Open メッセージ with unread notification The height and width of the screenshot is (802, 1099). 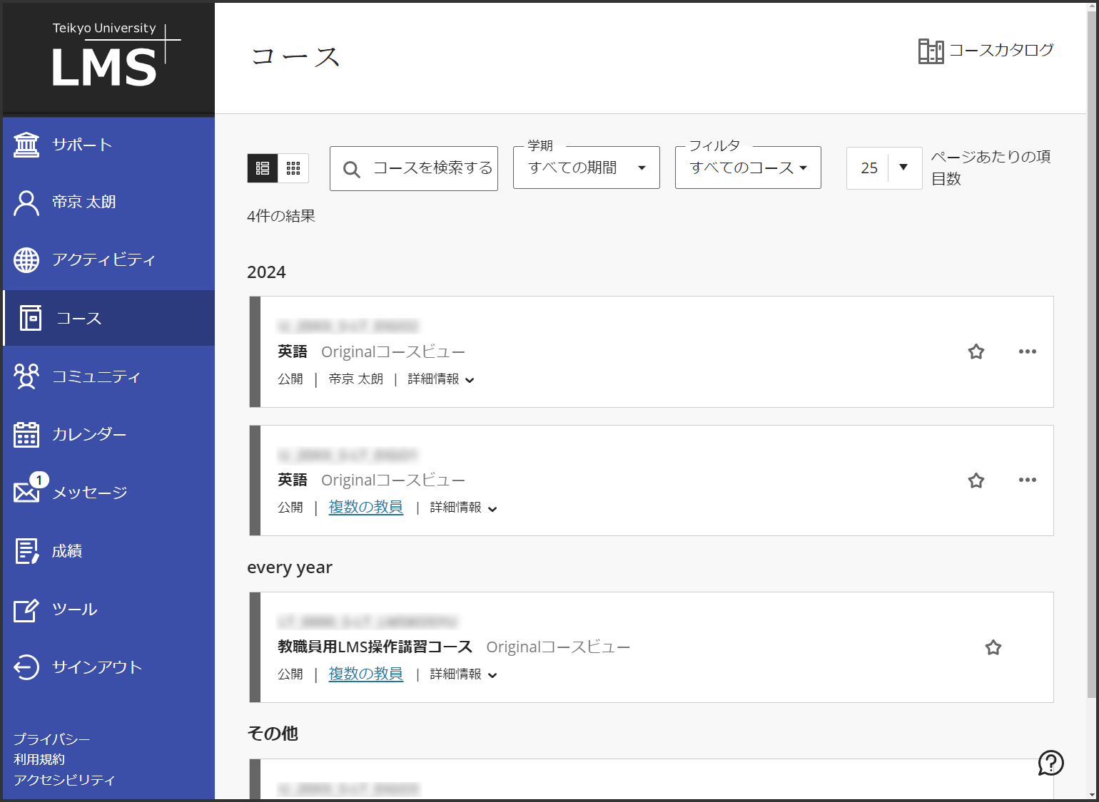coord(90,491)
